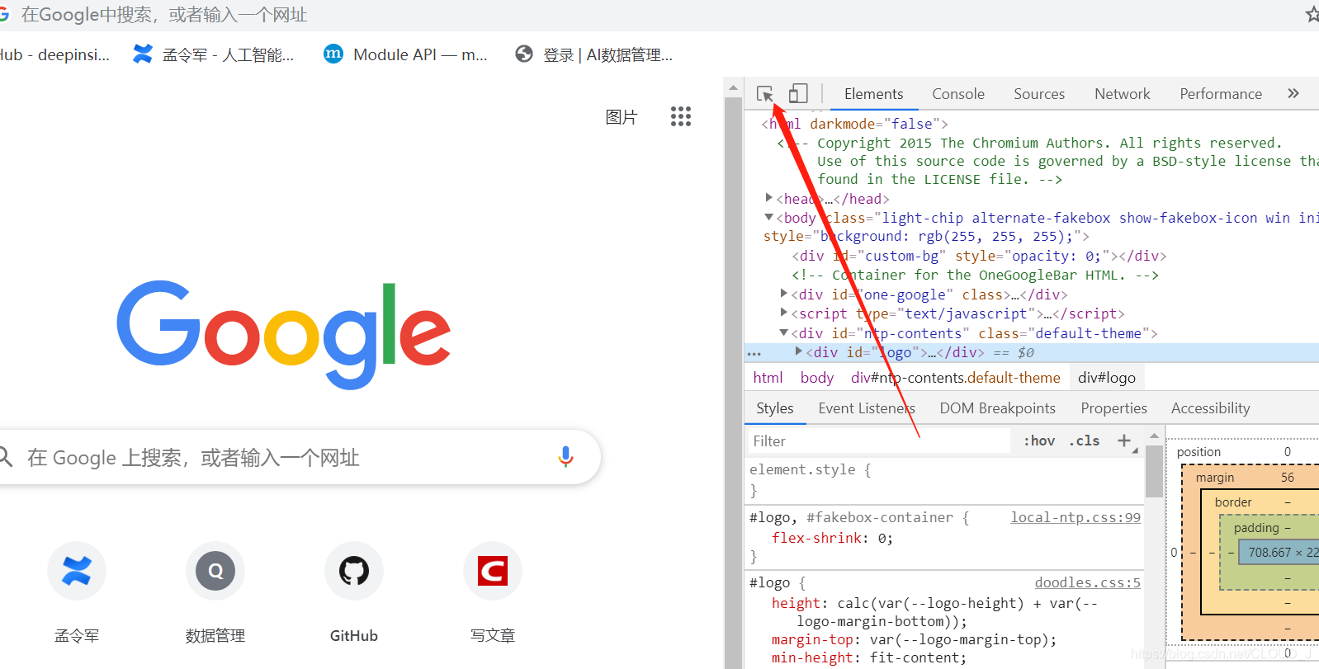This screenshot has height=669, width=1319.
Task: Expand the script text/javascript node
Action: [x=784, y=313]
